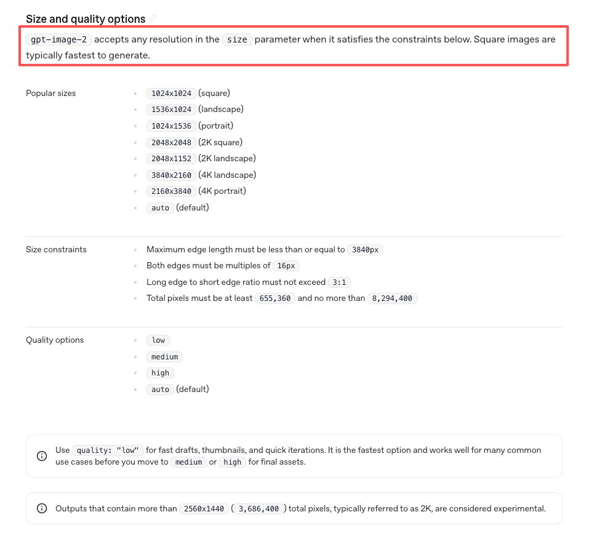Click the 3:1 ratio code chip
Screen dimensions: 589x544
pos(339,282)
